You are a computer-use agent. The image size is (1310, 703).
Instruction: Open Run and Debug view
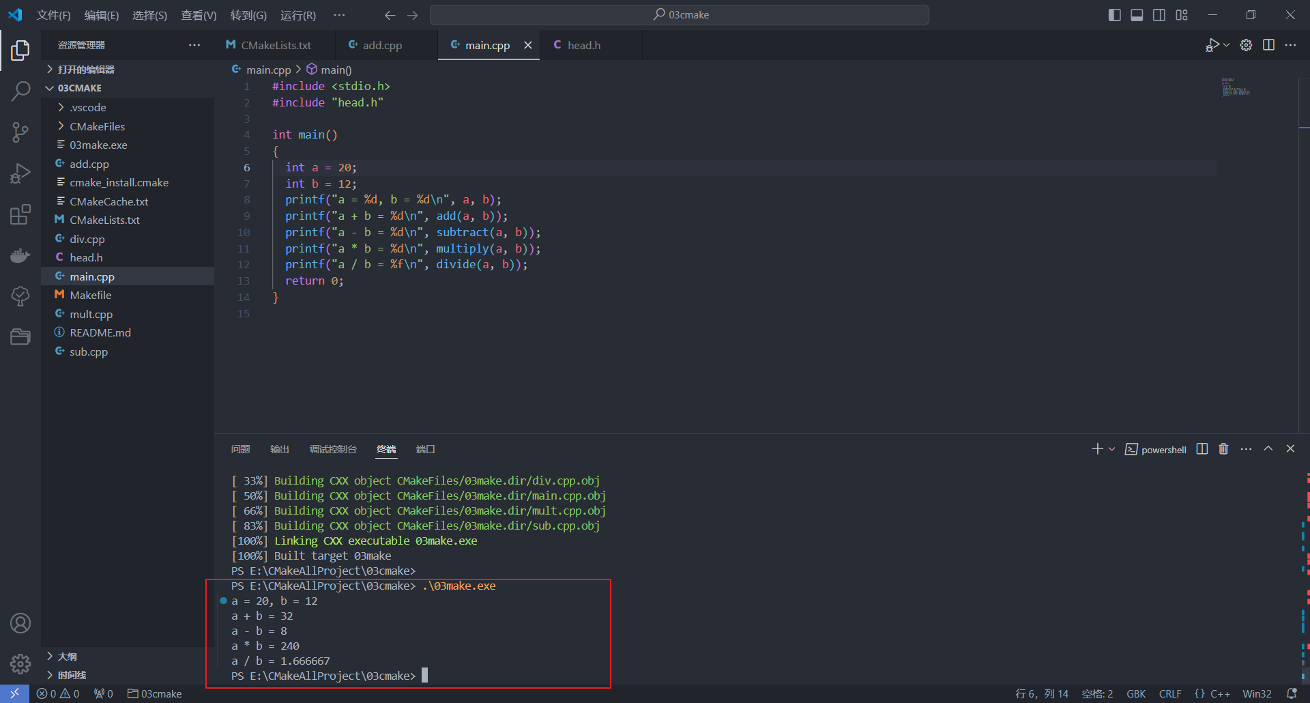point(20,173)
